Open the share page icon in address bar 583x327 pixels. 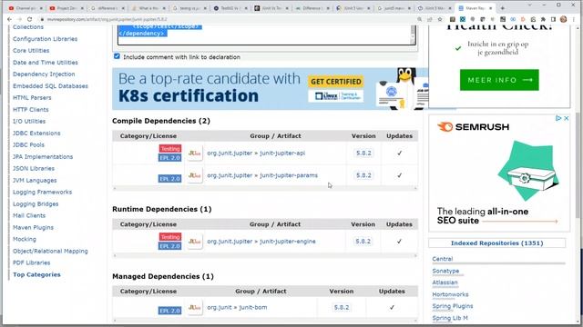pyautogui.click(x=430, y=19)
